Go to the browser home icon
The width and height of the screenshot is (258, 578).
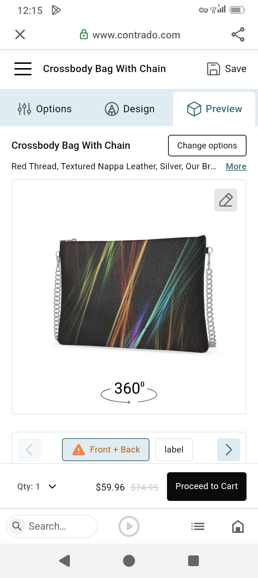238,526
